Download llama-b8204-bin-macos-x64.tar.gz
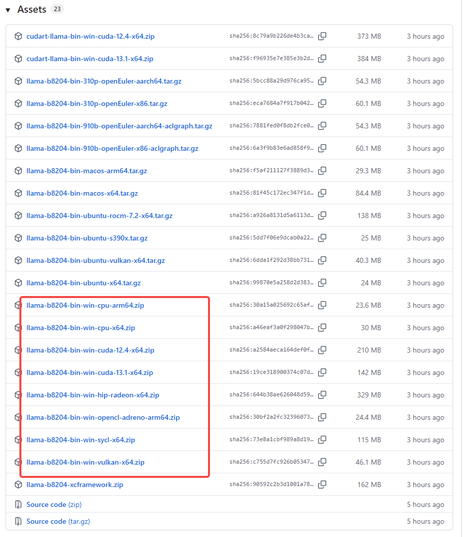The width and height of the screenshot is (471, 537). point(82,193)
